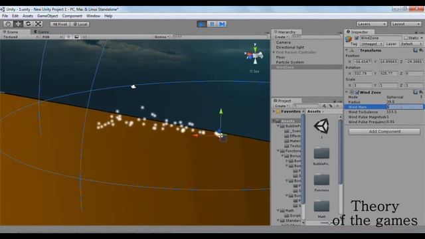The height and width of the screenshot is (239, 425).
Task: Open the Window menu
Action: click(x=93, y=16)
